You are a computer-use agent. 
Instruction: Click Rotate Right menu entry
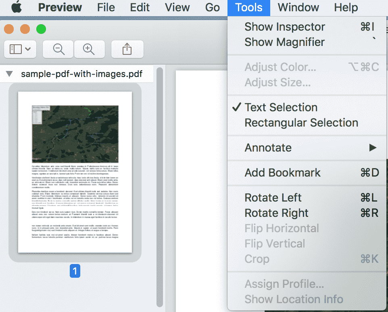[276, 213]
